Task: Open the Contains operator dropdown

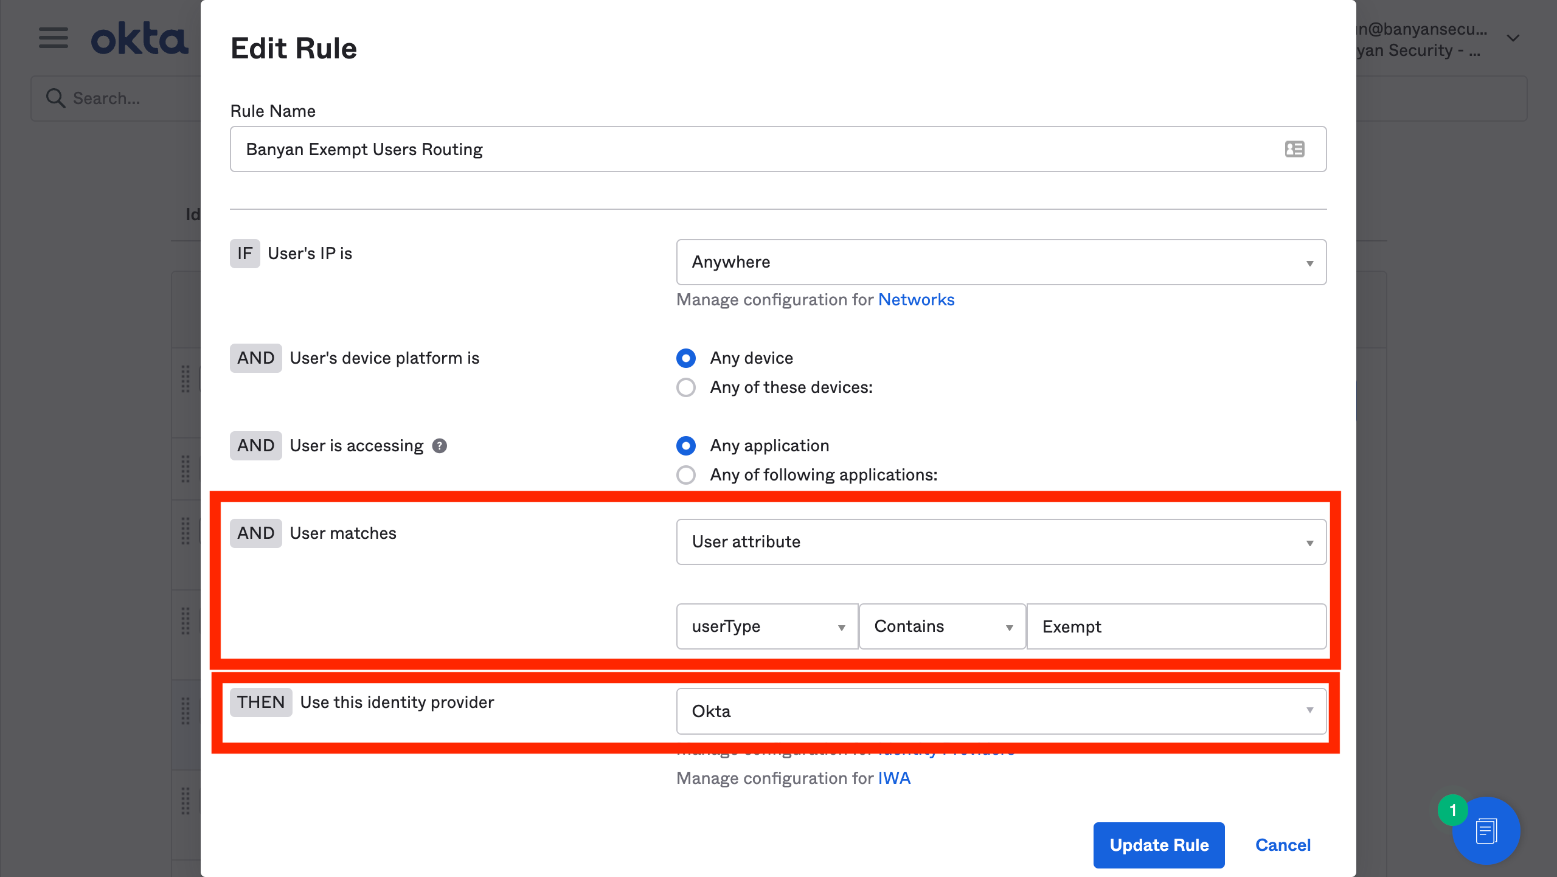Action: coord(942,626)
